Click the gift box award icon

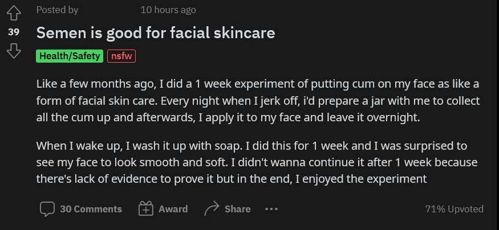[146, 209]
